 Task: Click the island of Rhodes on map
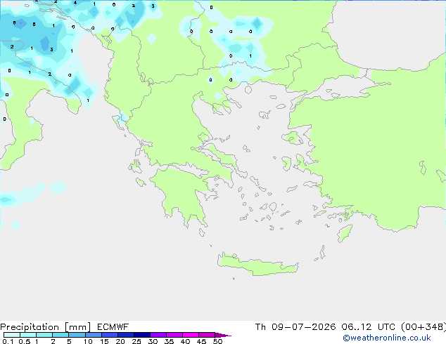(x=345, y=233)
